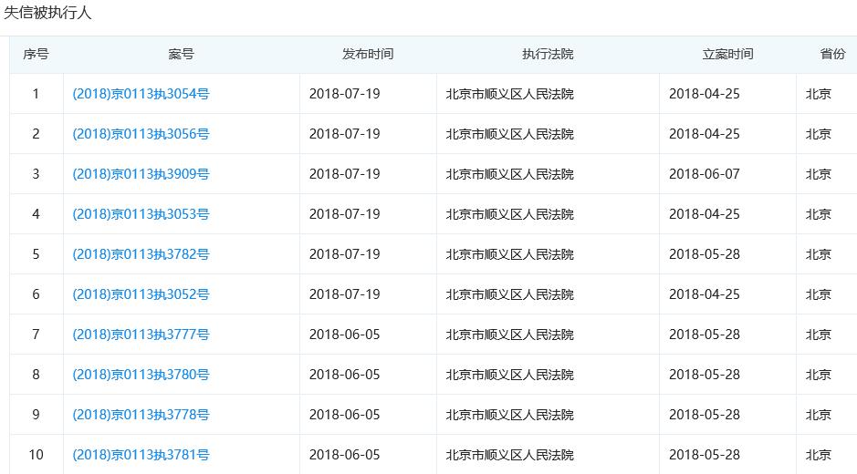Click province 北京 in row 10

[x=818, y=455]
